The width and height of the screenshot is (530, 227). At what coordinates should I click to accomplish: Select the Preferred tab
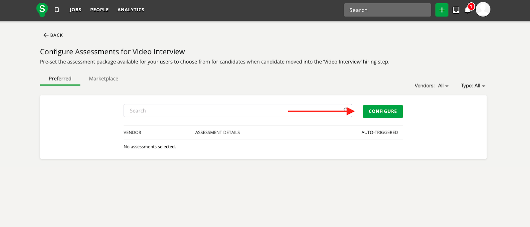click(60, 79)
